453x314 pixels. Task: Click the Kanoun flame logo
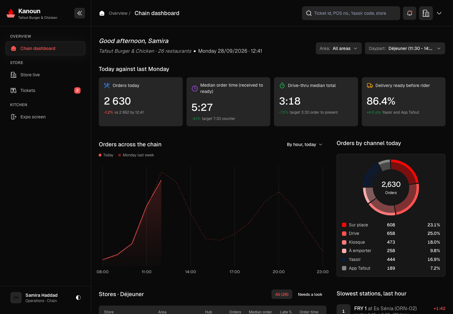11,13
